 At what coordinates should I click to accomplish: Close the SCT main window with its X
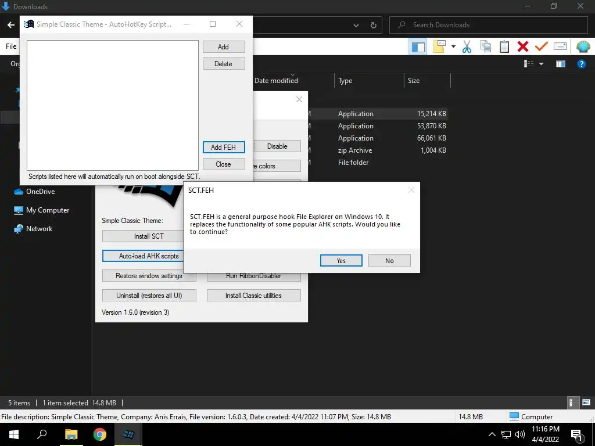pyautogui.click(x=299, y=99)
